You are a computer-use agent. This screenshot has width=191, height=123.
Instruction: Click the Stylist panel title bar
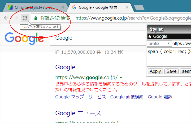169,29
